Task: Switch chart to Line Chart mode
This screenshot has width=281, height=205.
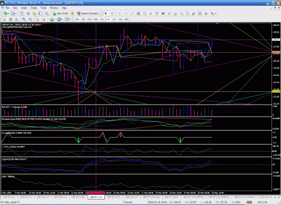Action: pyautogui.click(x=17, y=19)
